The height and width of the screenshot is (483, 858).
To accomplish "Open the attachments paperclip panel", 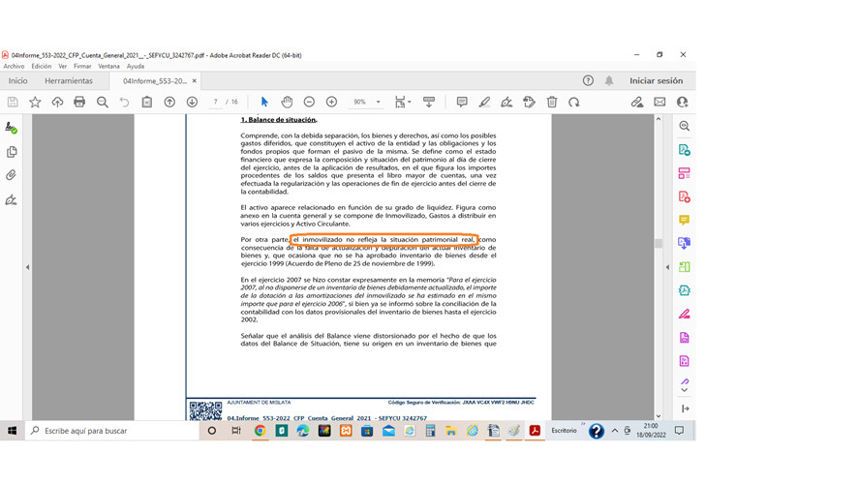I will [x=11, y=175].
